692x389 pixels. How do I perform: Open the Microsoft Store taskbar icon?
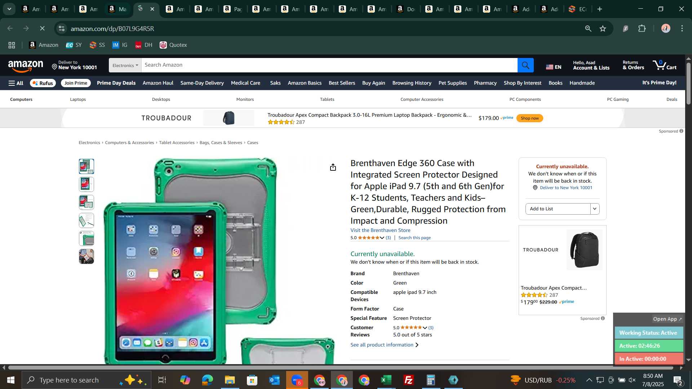[252, 380]
